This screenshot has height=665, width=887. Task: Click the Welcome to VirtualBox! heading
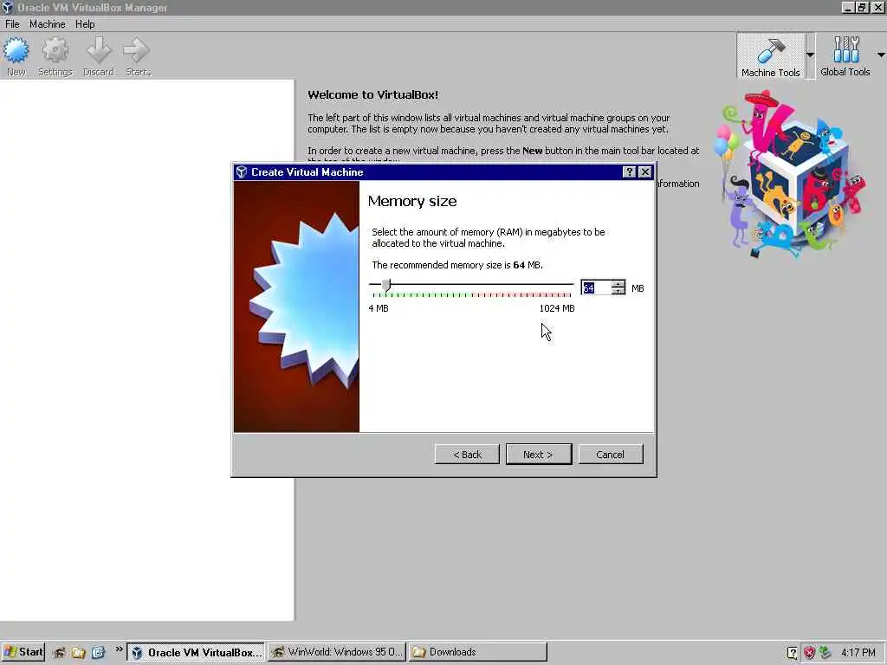372,95
